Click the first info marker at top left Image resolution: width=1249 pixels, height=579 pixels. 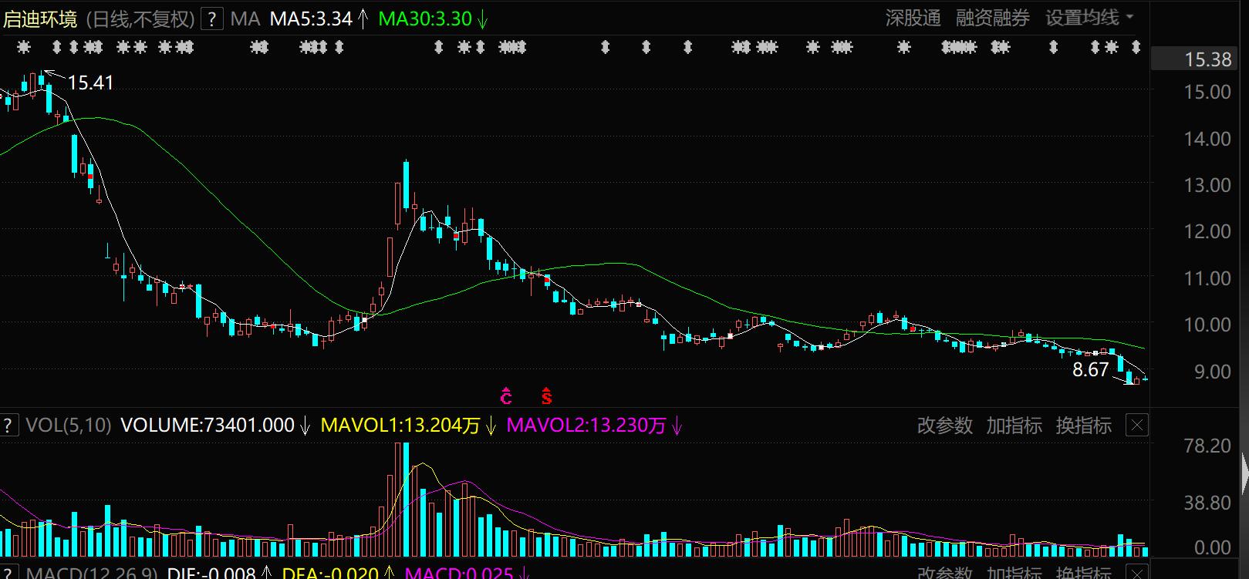tap(24, 48)
